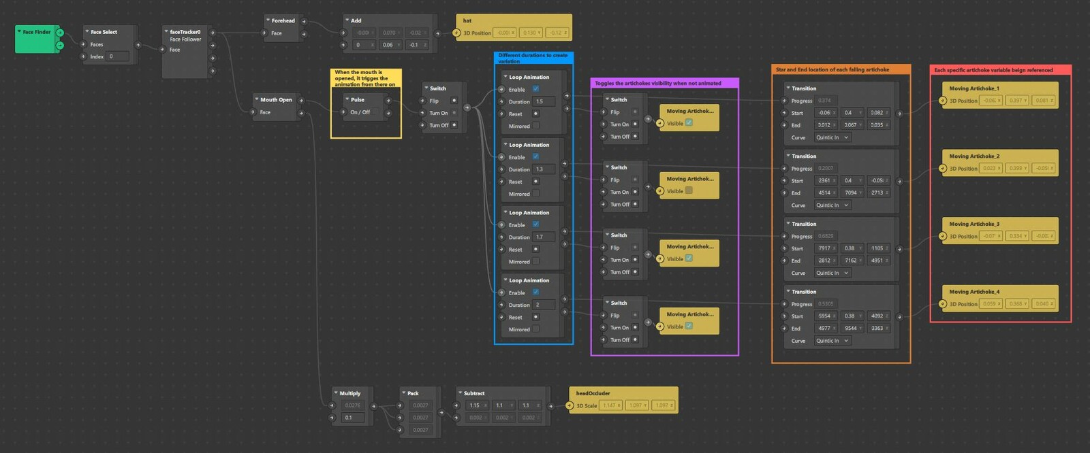Toggle Enable on Loop Animation with duration 2

(535, 292)
